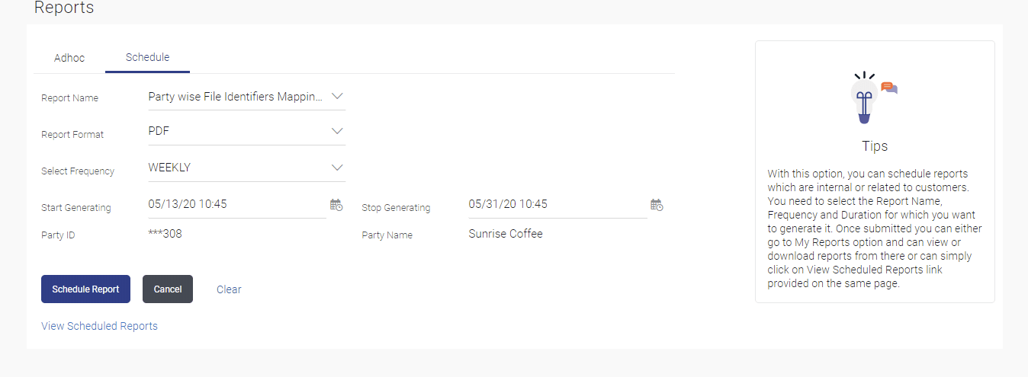Click the Reports page heading

pyautogui.click(x=64, y=8)
